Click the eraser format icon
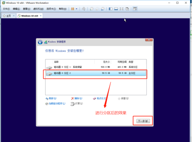 click(x=94, y=99)
